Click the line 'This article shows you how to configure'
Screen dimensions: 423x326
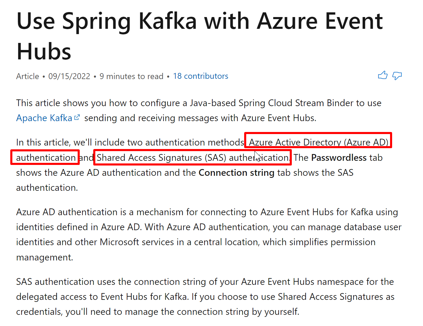(x=199, y=103)
